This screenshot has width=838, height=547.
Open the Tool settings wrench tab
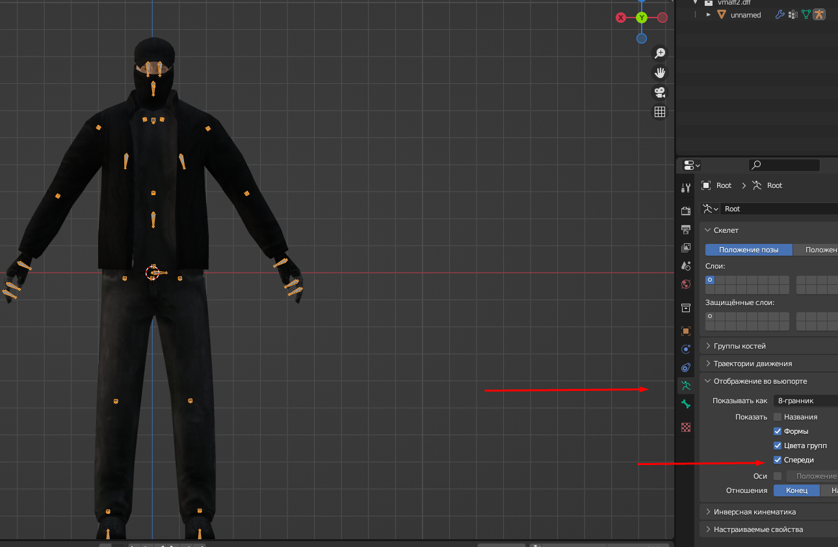click(685, 188)
